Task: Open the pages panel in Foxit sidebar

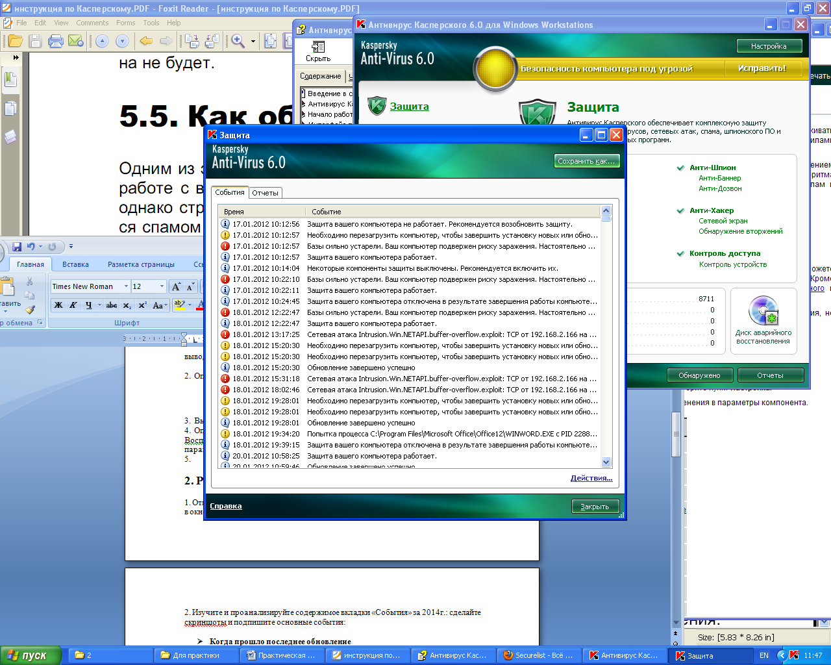Action: 11,108
